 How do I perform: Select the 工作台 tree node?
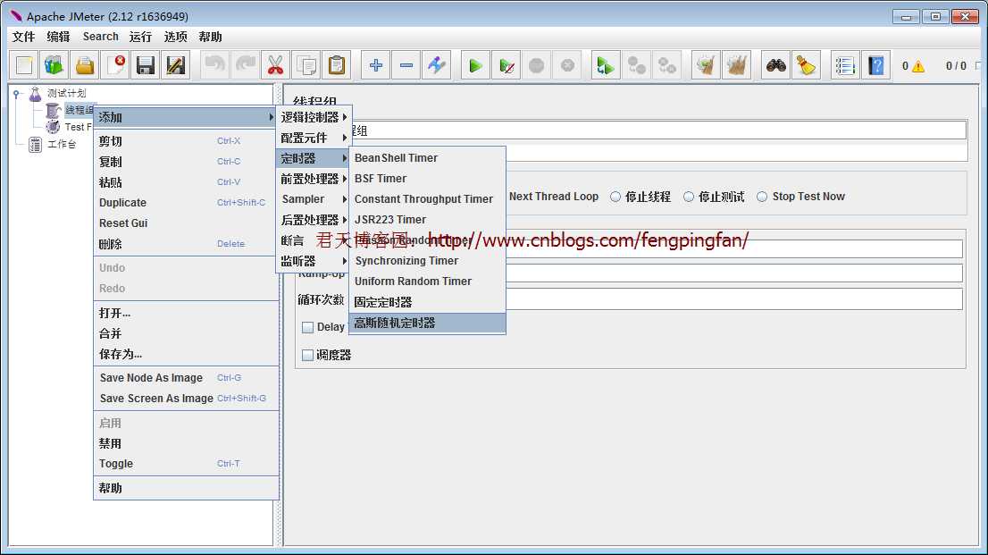click(62, 145)
